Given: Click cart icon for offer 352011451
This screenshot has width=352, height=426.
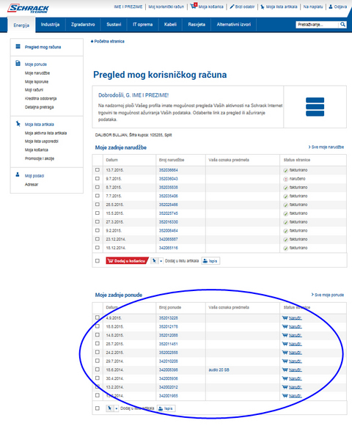Looking at the screenshot, I should coord(285,344).
